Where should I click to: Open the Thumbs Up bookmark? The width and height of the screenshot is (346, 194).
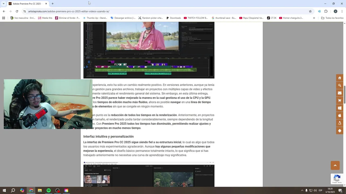pos(95,18)
